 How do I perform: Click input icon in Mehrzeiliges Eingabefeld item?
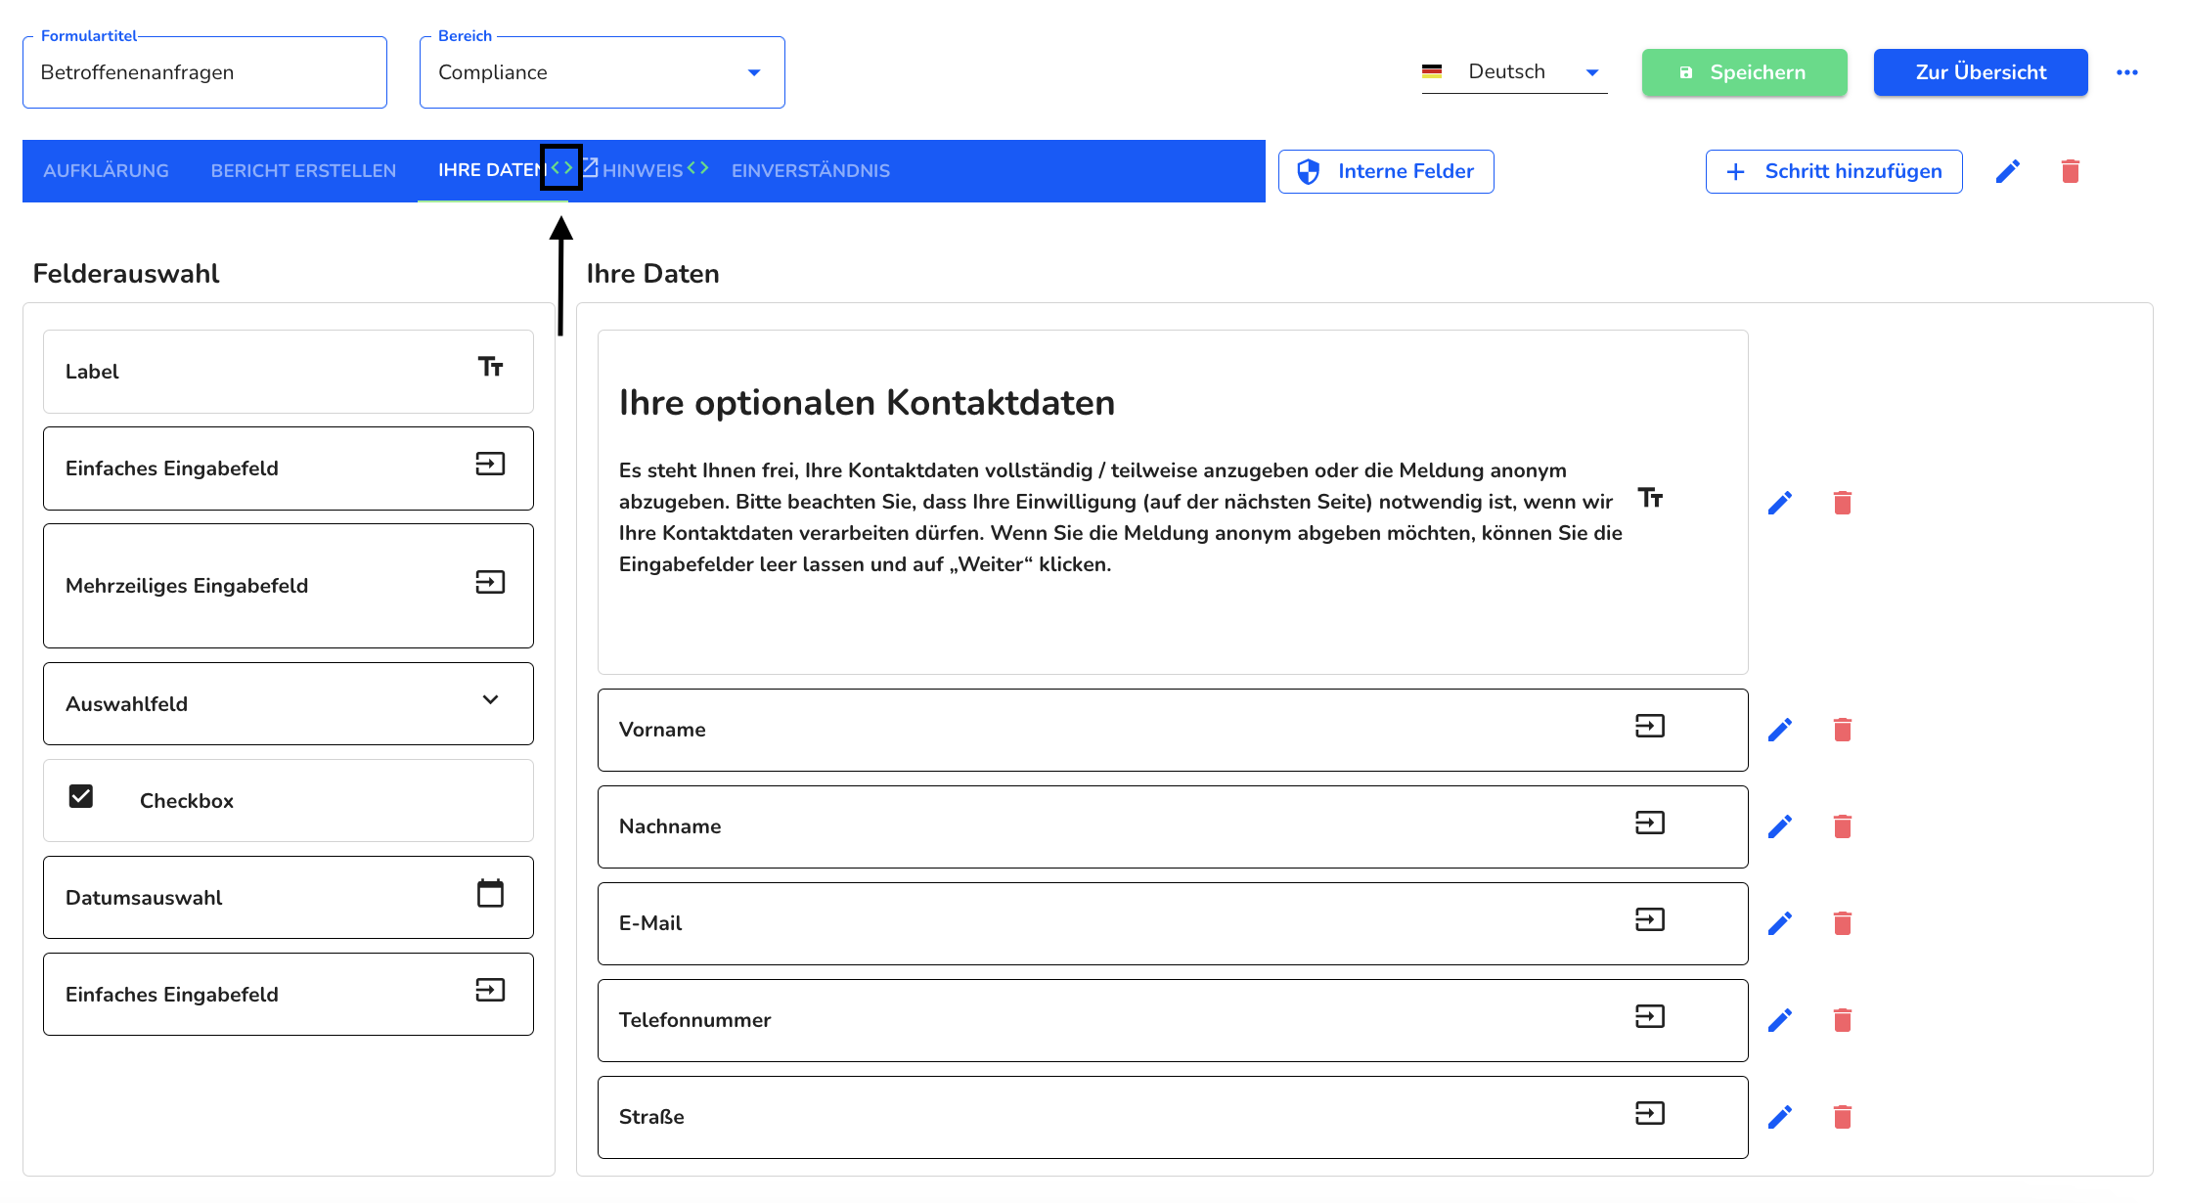[x=490, y=582]
